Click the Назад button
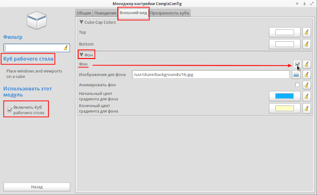The height and width of the screenshot is (195, 317). coord(37,187)
